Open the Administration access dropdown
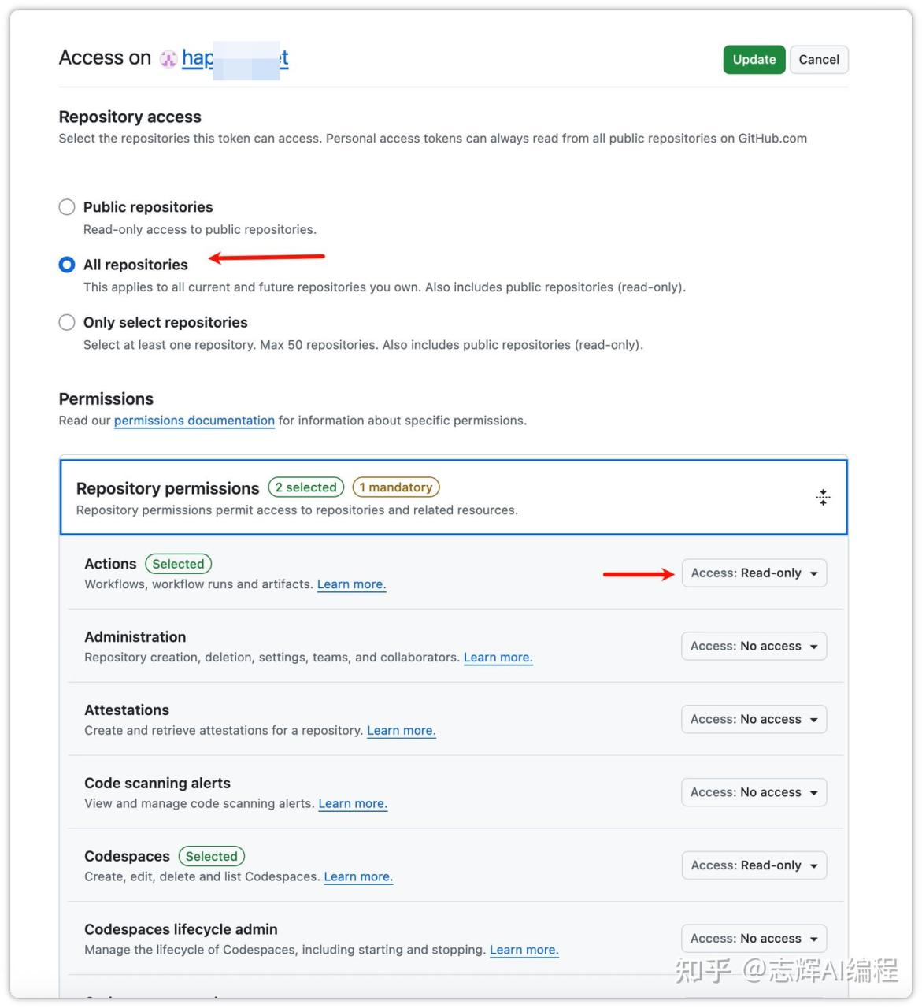 754,647
